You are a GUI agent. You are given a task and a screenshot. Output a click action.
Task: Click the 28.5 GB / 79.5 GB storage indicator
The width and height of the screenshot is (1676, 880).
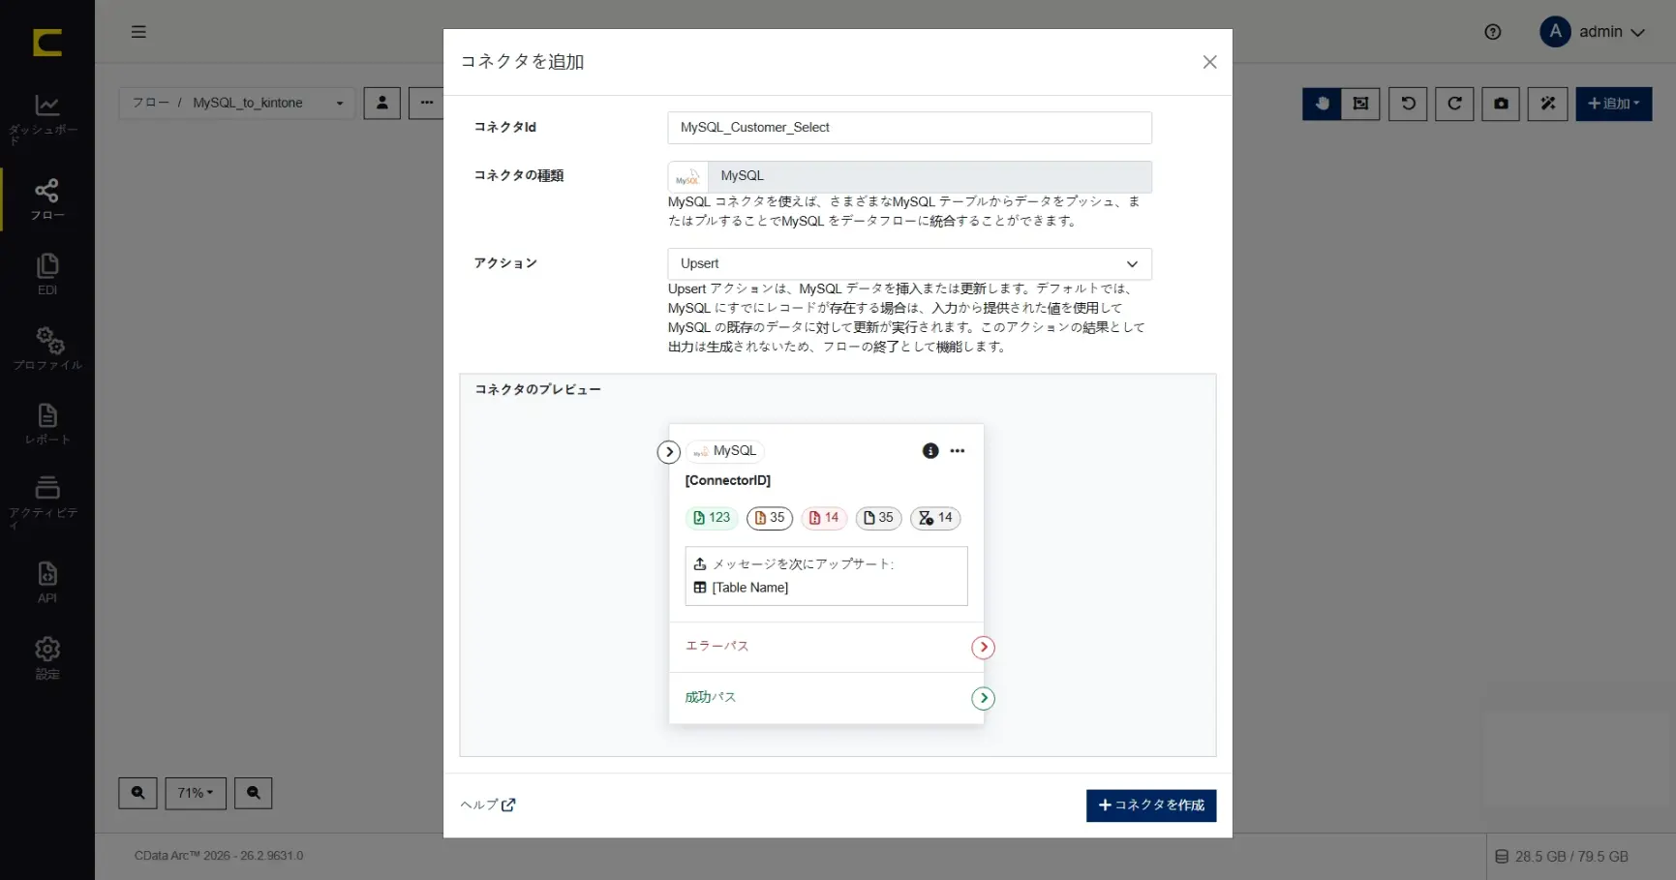pos(1562,857)
